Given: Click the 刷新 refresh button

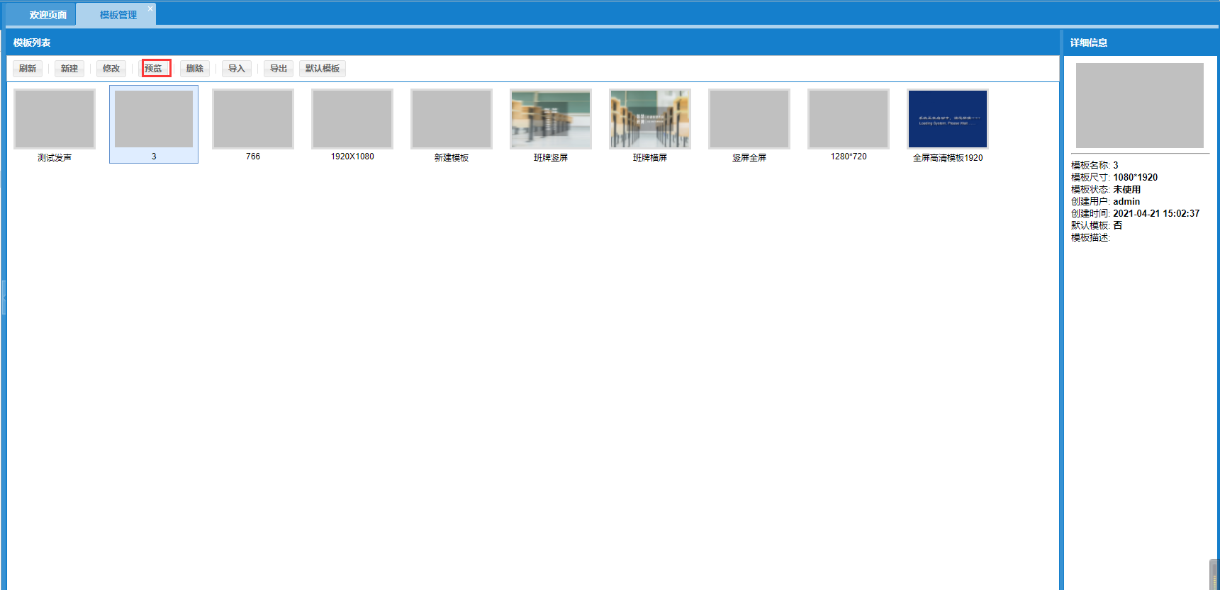Looking at the screenshot, I should [28, 69].
